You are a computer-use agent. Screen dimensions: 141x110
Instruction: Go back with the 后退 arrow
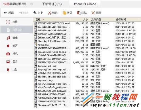point(9,13)
